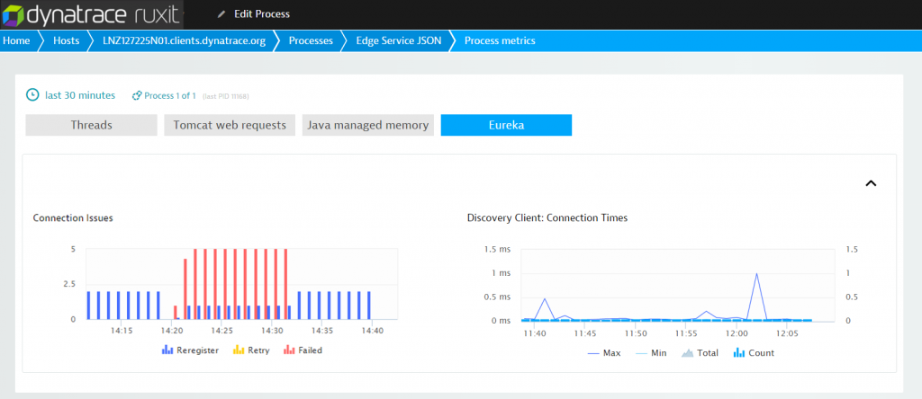922x399 pixels.
Task: Click the process gears icon
Action: coord(137,95)
